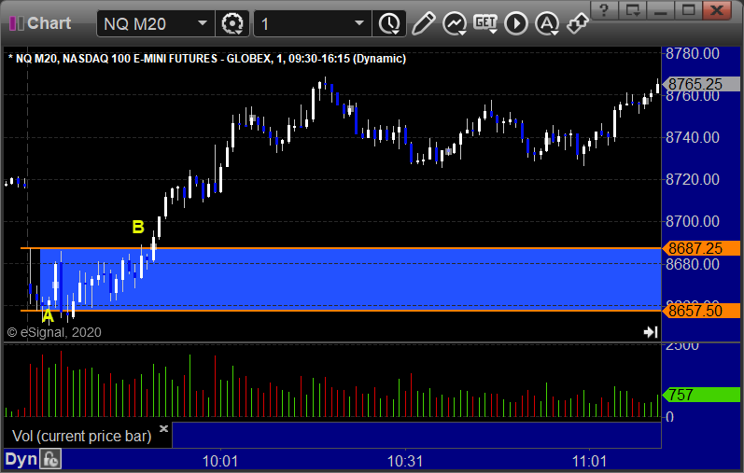Click the 11:01 time axis label
Viewport: 744px width, 473px height.
(589, 461)
